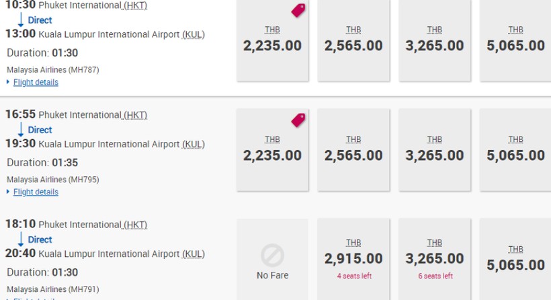551x300 pixels.
Task: Click the KUL airport code on the 13:00 arrival
Action: pyautogui.click(x=194, y=34)
